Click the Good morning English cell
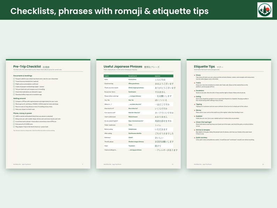The image size is (277, 208). (x=109, y=84)
